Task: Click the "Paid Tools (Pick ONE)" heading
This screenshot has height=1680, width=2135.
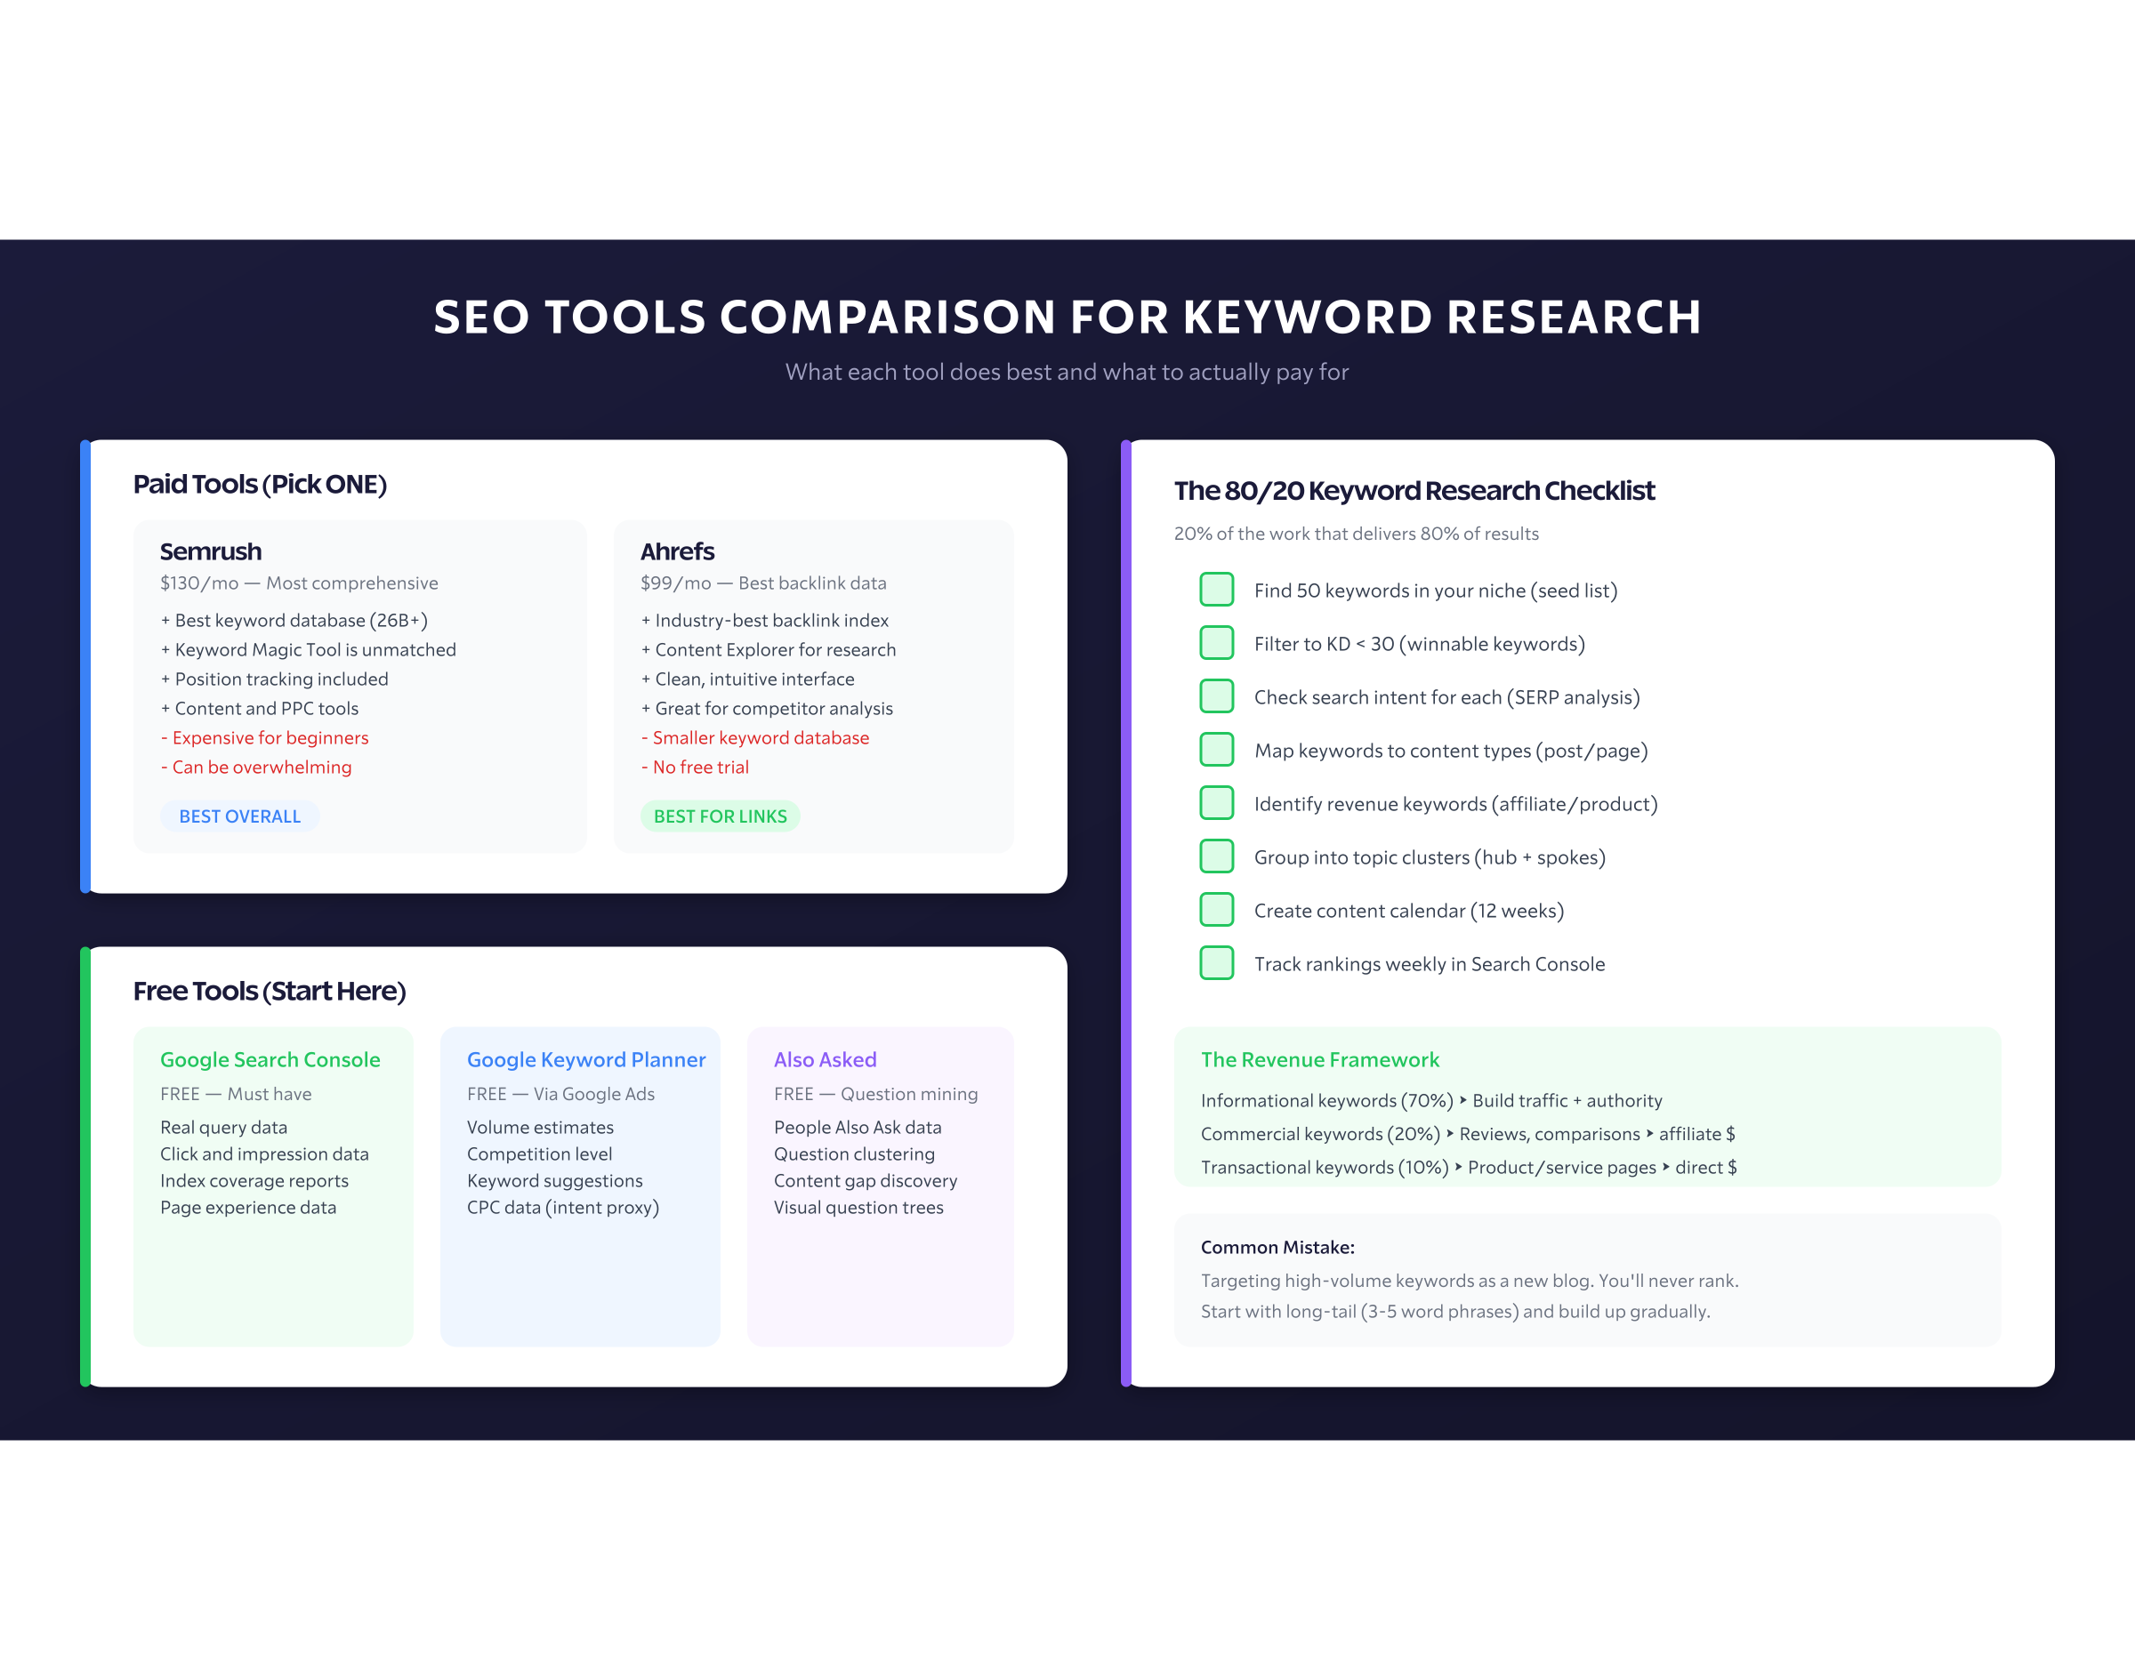Action: pyautogui.click(x=260, y=484)
